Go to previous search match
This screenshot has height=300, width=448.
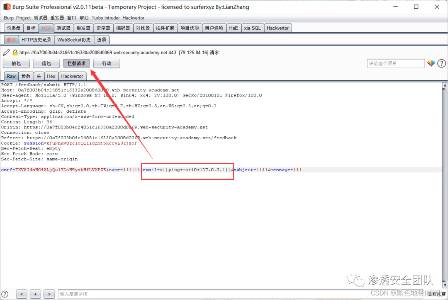click(x=22, y=294)
